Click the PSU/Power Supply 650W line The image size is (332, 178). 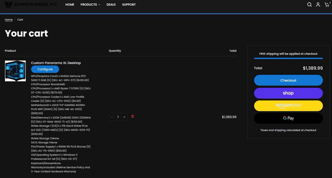click(x=61, y=148)
